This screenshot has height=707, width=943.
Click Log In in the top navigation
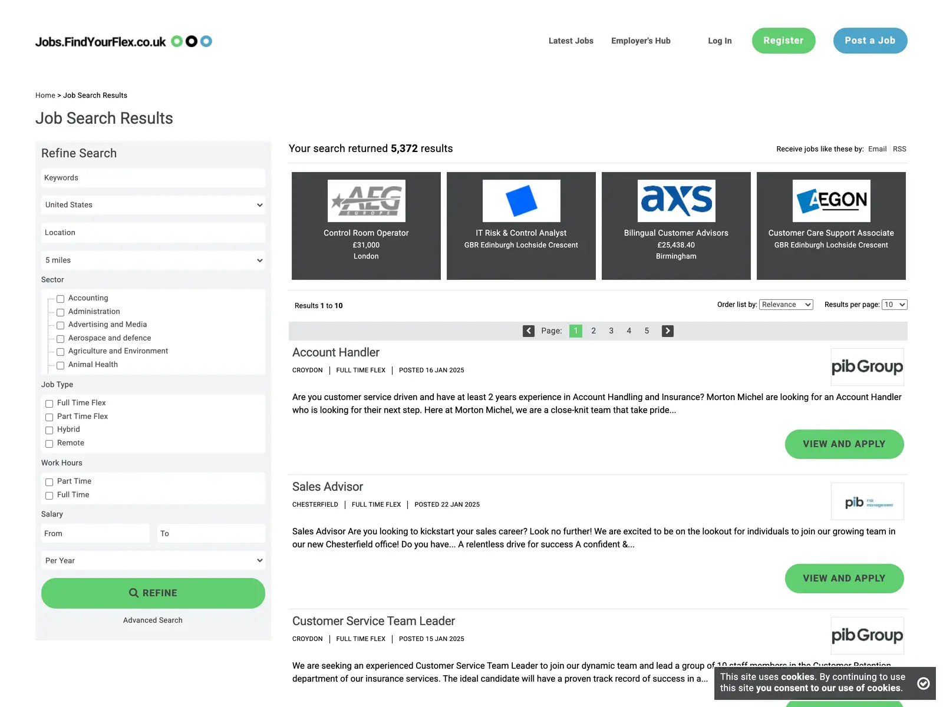click(720, 41)
